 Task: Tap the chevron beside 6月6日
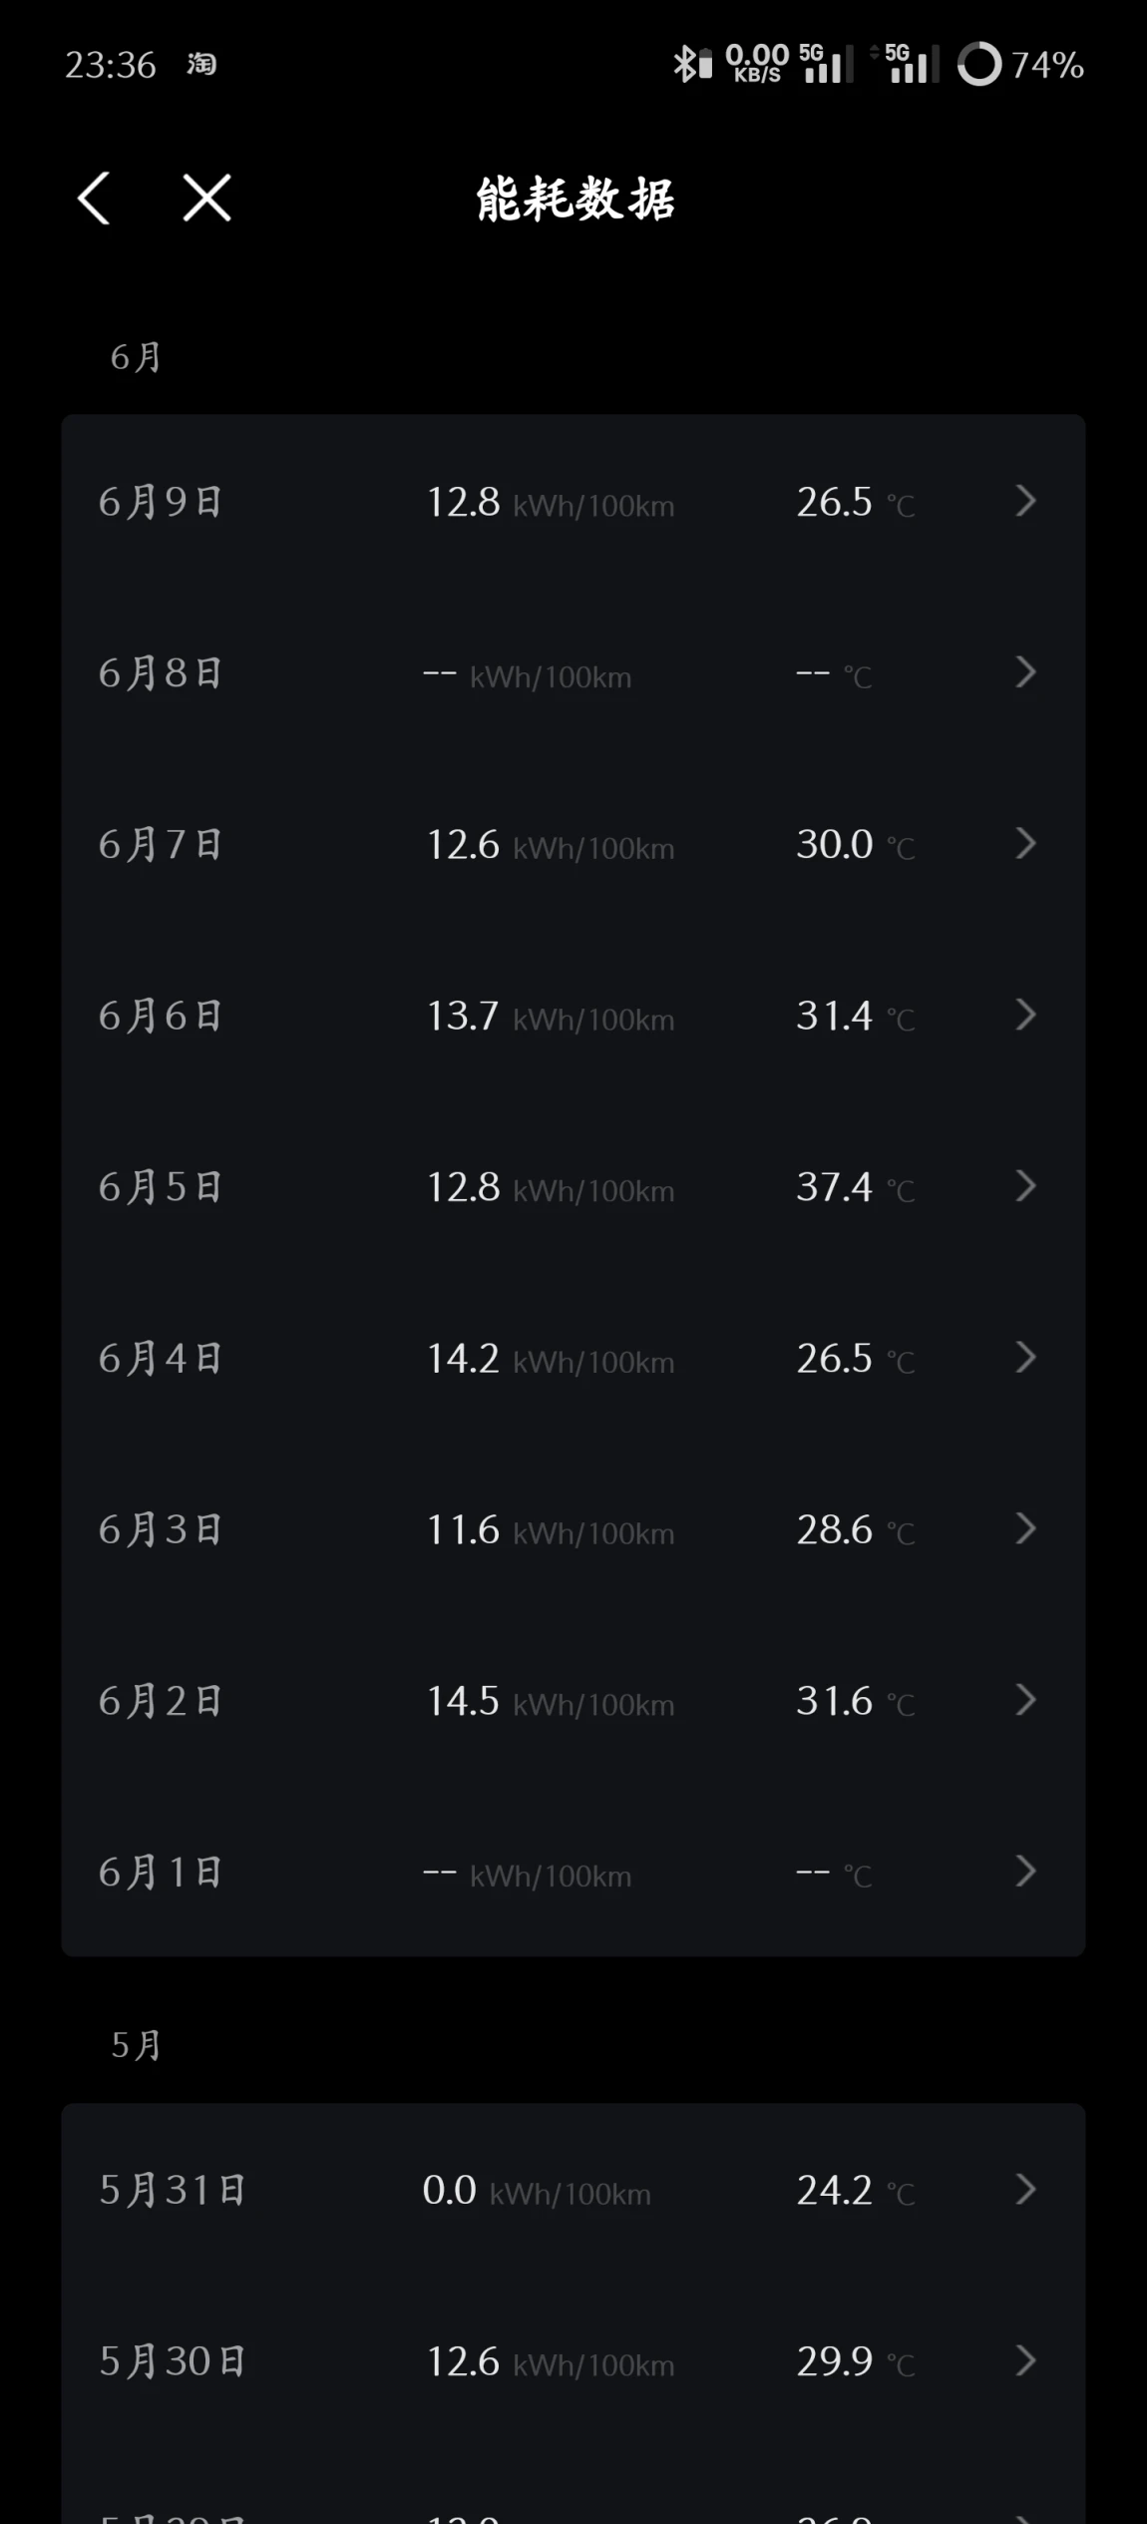point(1025,1015)
